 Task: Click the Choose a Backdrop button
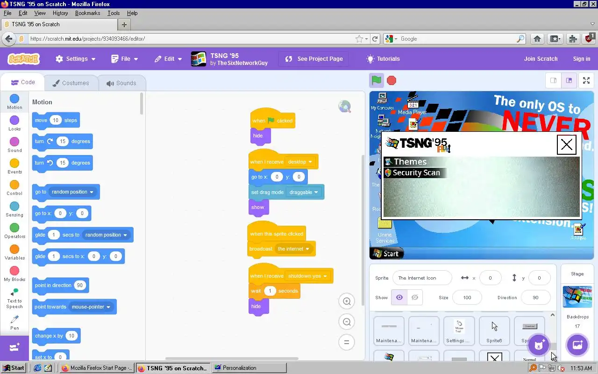tap(577, 345)
